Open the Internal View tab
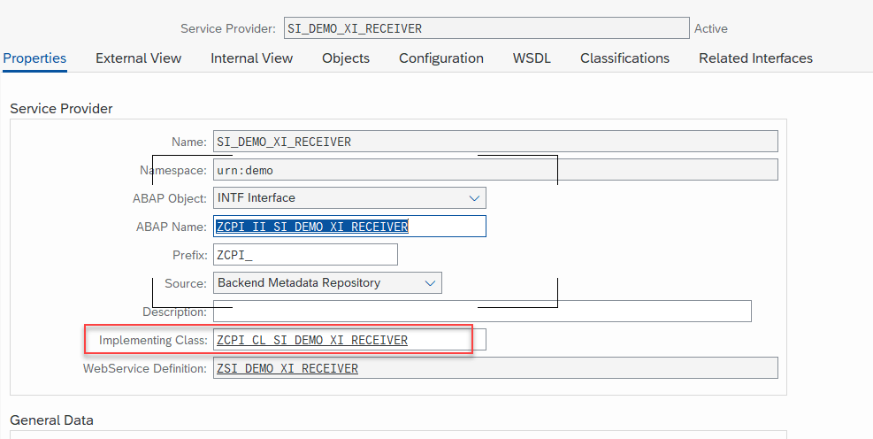This screenshot has width=873, height=439. coord(251,58)
